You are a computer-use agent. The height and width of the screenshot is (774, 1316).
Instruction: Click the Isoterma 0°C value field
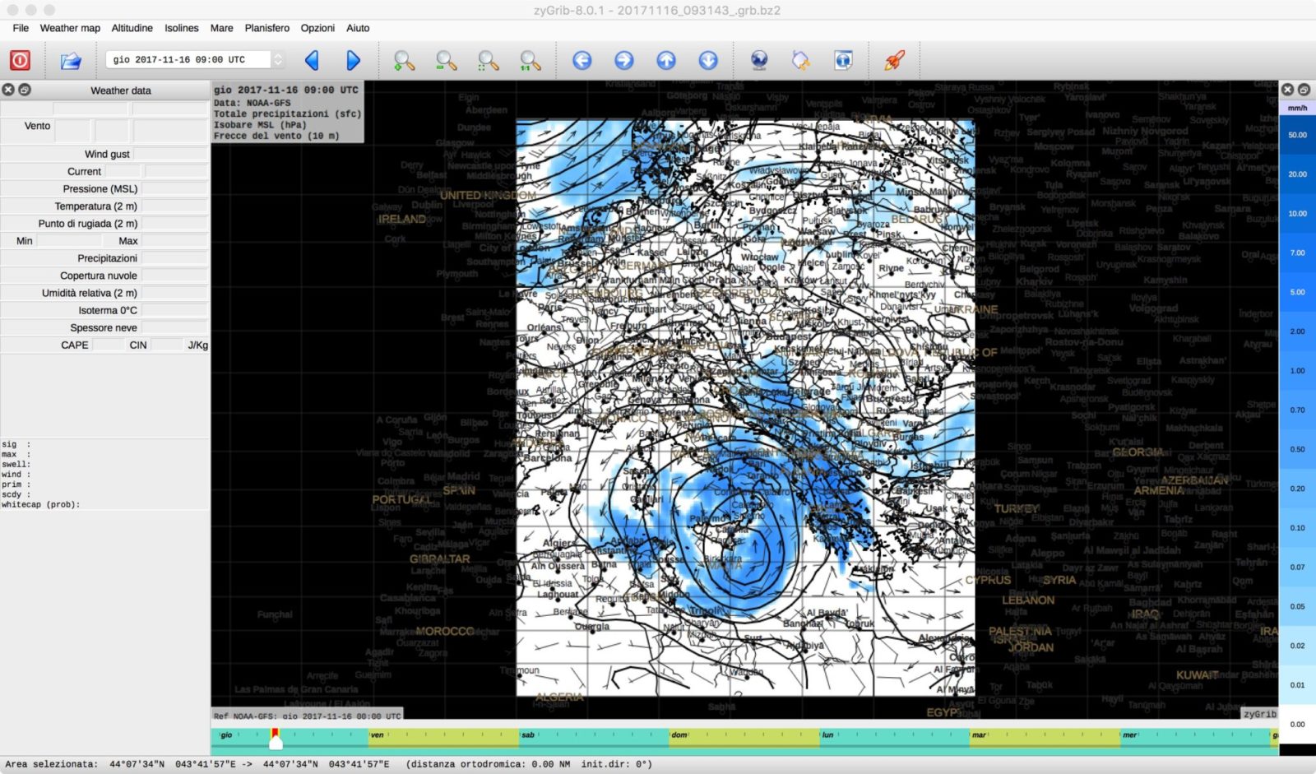click(x=174, y=310)
